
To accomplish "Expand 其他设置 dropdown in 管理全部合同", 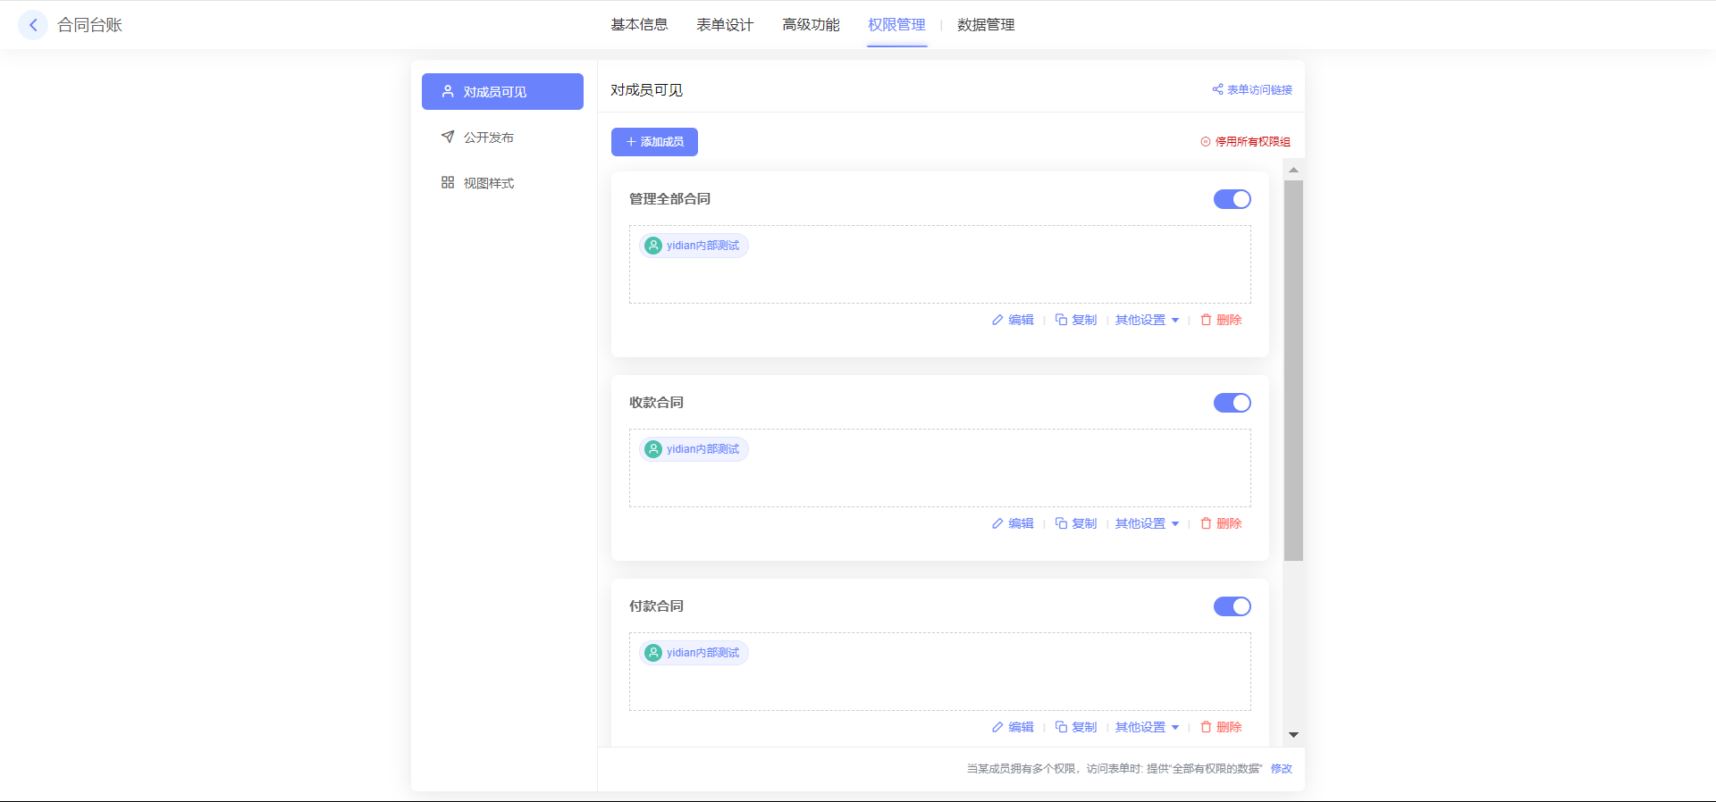I will 1147,320.
